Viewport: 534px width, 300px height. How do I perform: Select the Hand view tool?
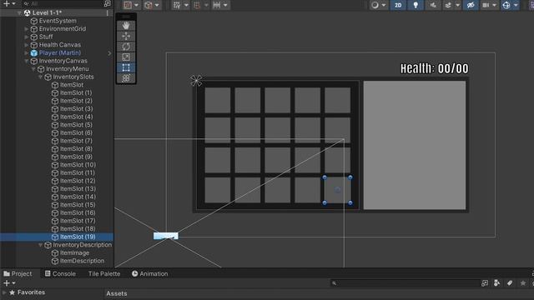point(126,26)
